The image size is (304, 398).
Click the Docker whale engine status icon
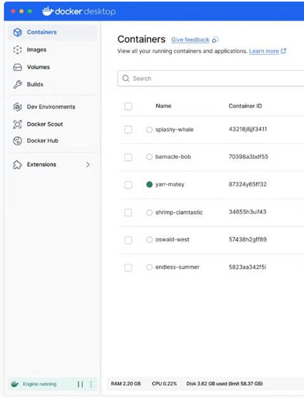pos(15,384)
